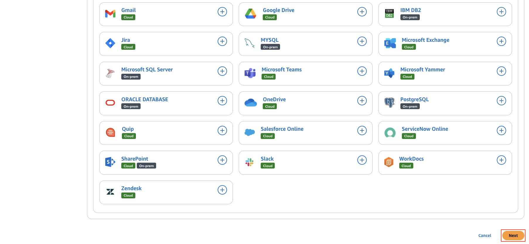Click the Microsoft SQL Server logo
The image size is (529, 244).
tap(110, 73)
